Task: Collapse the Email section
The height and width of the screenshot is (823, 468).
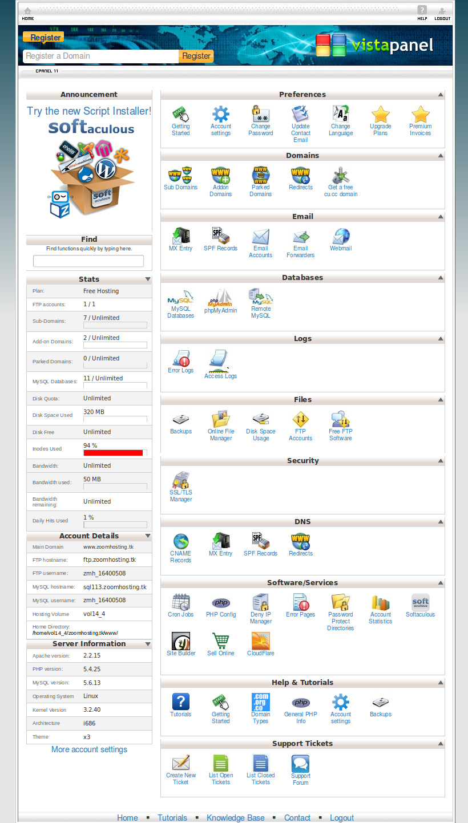Action: coord(441,217)
